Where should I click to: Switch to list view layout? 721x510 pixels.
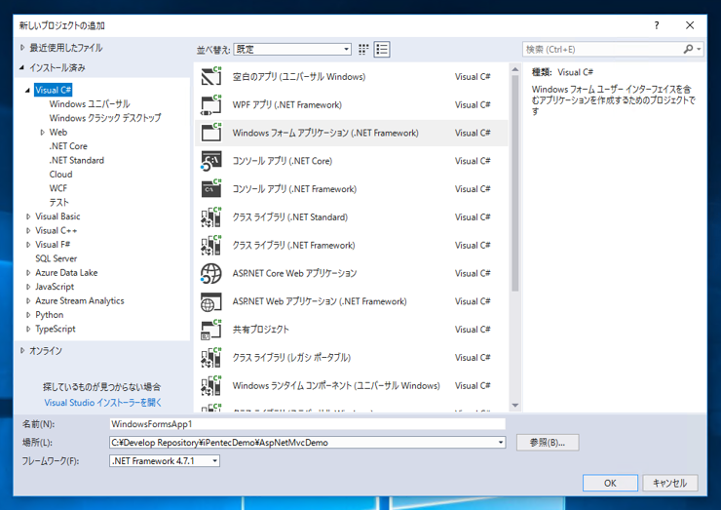tap(382, 50)
